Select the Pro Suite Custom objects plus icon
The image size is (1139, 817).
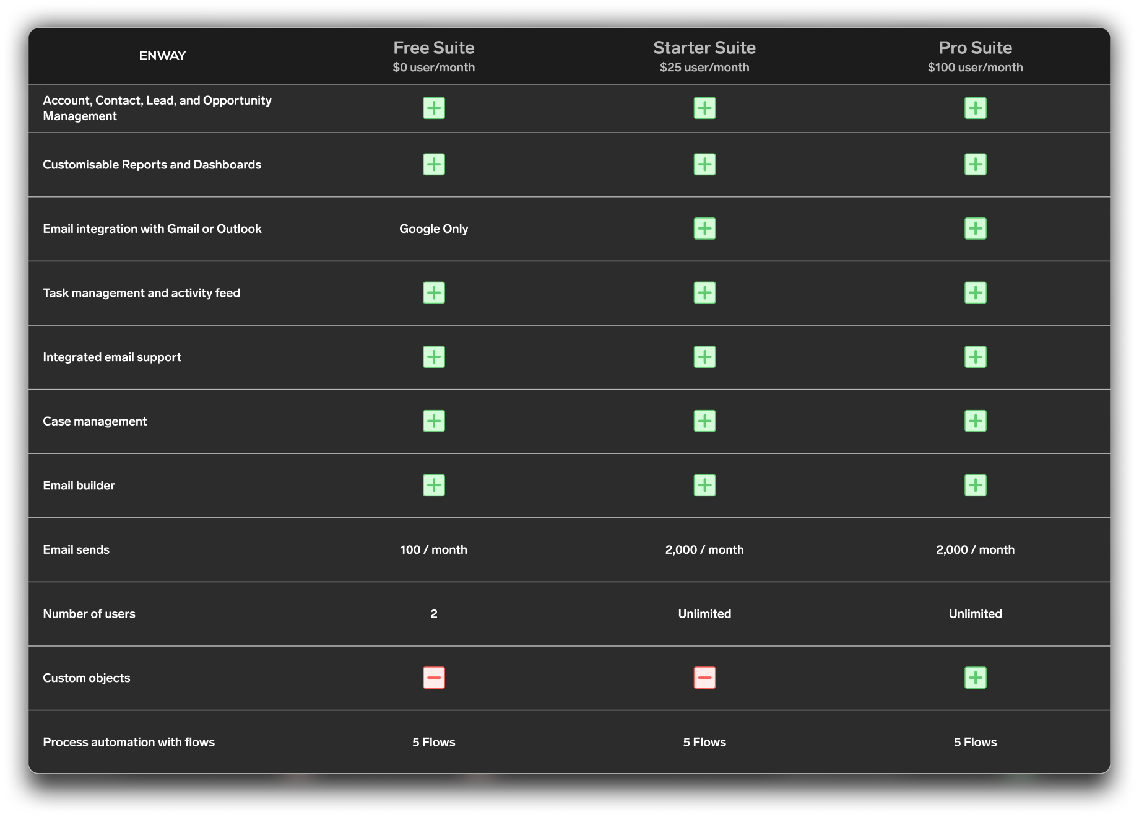point(976,678)
